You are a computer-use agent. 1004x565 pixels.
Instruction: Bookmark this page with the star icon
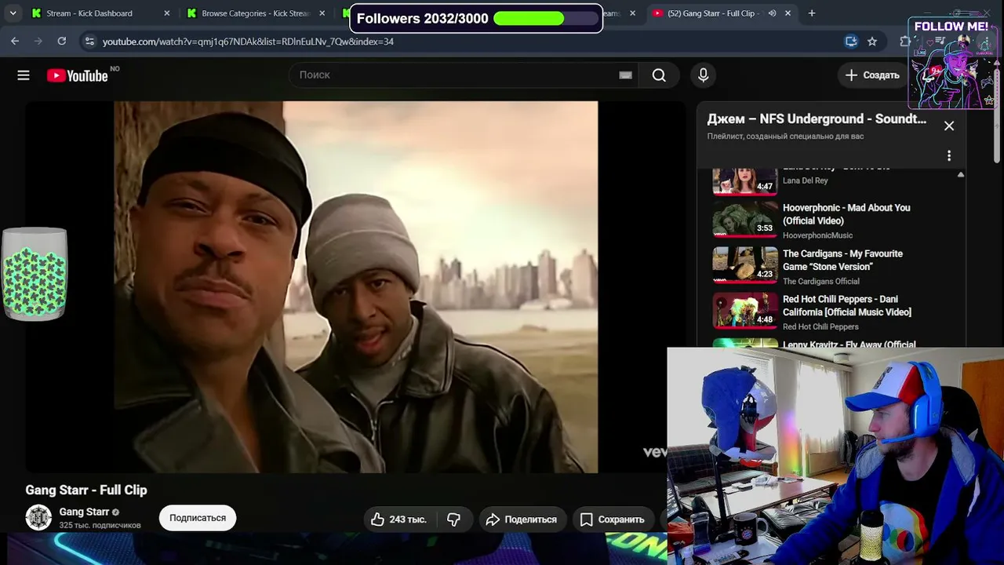tap(872, 42)
